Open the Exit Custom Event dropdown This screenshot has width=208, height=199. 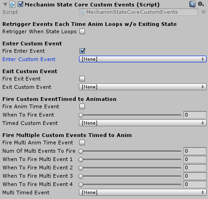[143, 87]
